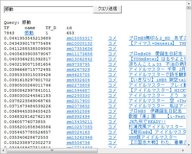Open video link sm8992494
This screenshot has width=192, height=154.
coord(78,116)
